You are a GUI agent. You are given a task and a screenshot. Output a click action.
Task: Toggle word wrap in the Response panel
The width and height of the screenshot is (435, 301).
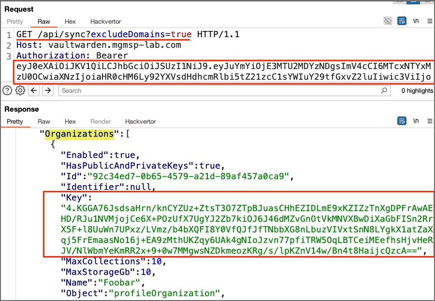[402, 121]
